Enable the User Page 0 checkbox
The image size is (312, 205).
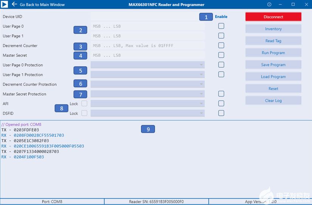(221, 26)
